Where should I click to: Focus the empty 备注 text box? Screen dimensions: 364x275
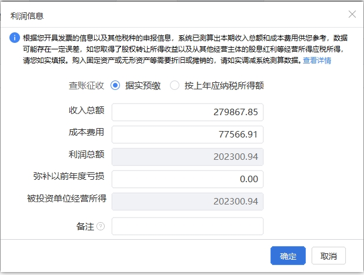click(188, 226)
